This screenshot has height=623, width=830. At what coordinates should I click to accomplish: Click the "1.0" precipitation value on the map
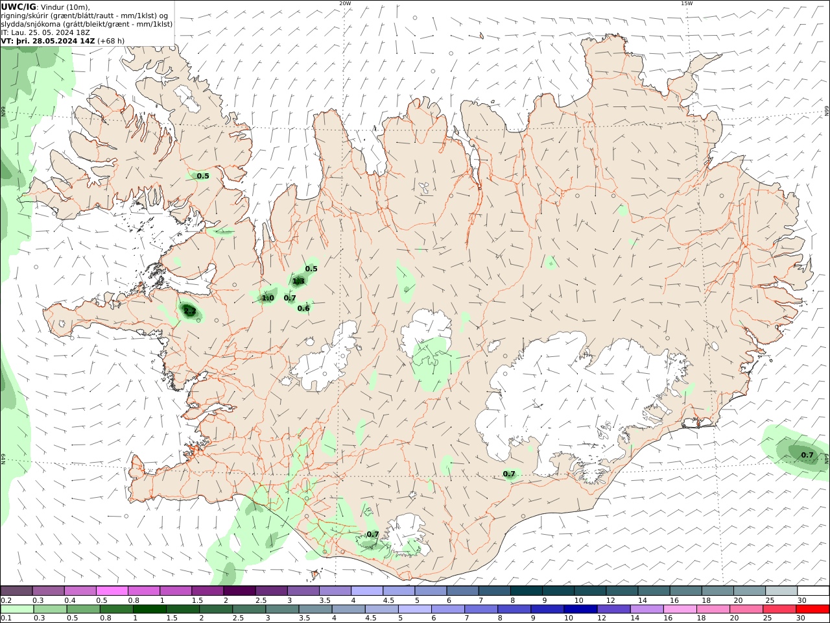(268, 298)
